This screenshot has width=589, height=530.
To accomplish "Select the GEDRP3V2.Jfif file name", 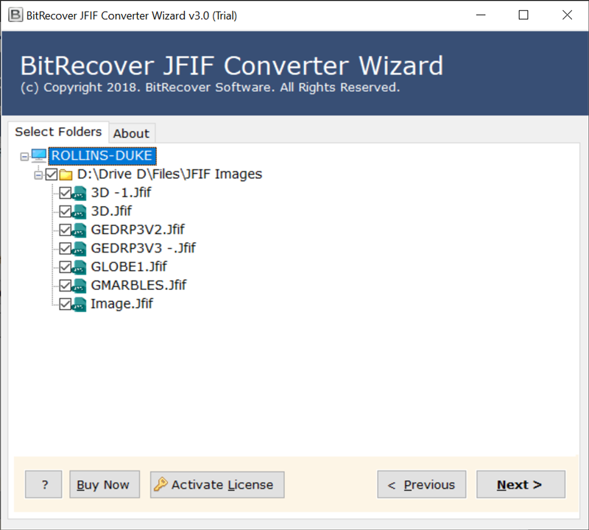I will (x=138, y=230).
